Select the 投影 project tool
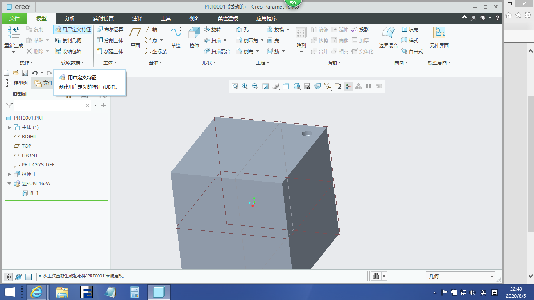534x300 pixels. coord(360,29)
